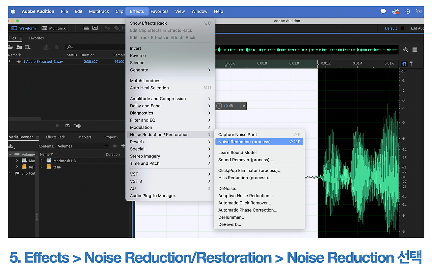Open the Apple menu
The image size is (432, 279).
(13, 11)
